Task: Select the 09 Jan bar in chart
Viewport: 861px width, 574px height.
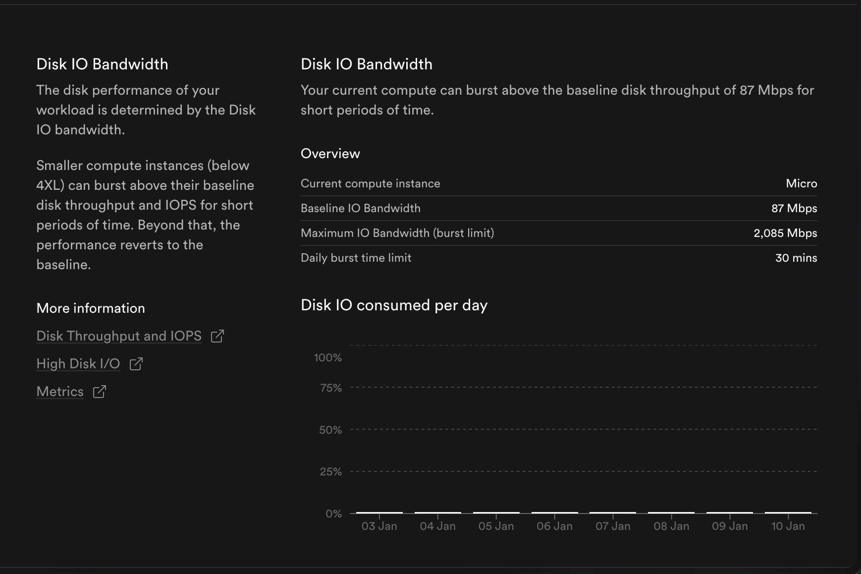Action: pyautogui.click(x=730, y=513)
